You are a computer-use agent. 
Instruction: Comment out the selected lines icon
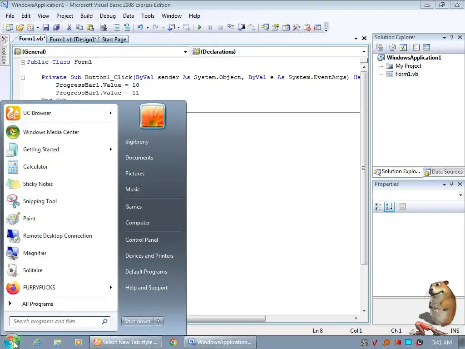117,27
